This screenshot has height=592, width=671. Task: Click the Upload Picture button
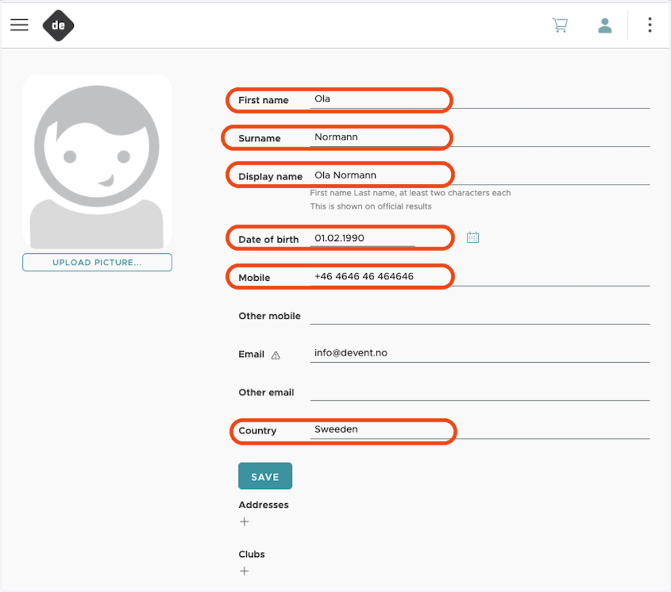point(97,262)
